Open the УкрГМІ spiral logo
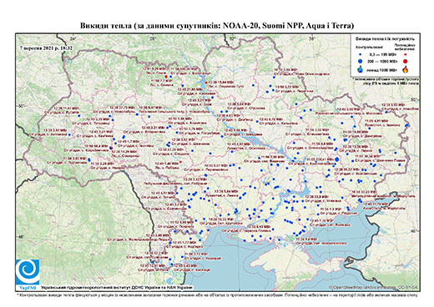Screen dimensions: 434x307 pyautogui.click(x=28, y=272)
